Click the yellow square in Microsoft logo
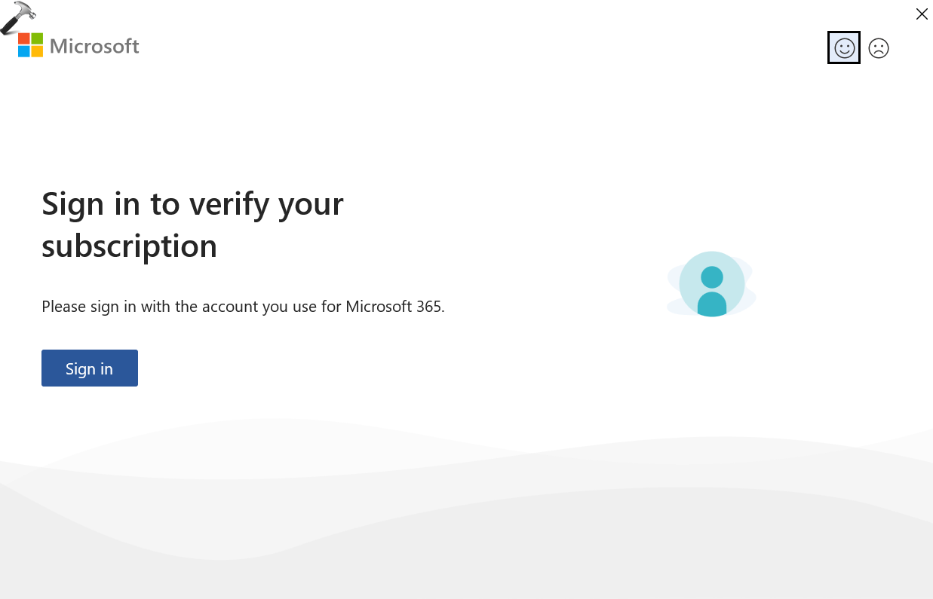This screenshot has width=933, height=599. (37, 51)
